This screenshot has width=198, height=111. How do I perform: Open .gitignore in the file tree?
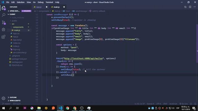pos(16,56)
